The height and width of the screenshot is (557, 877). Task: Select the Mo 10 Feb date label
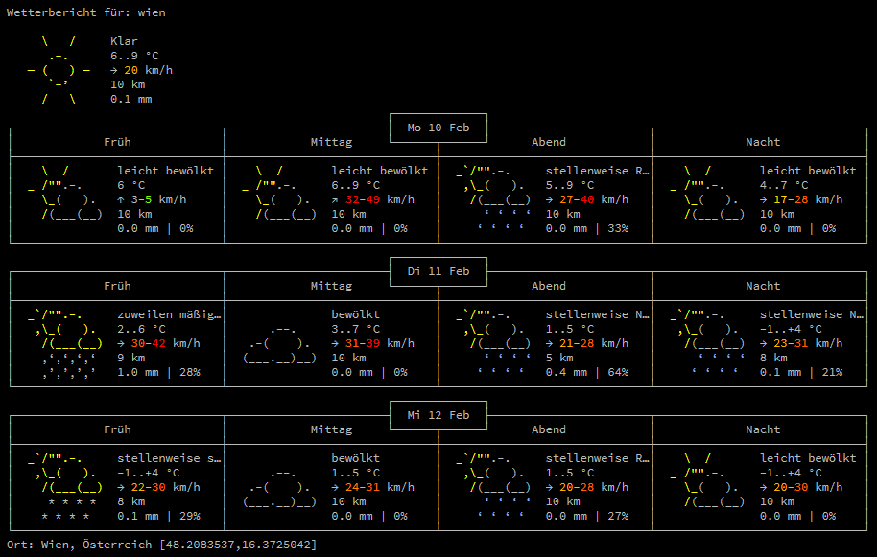pyautogui.click(x=438, y=128)
